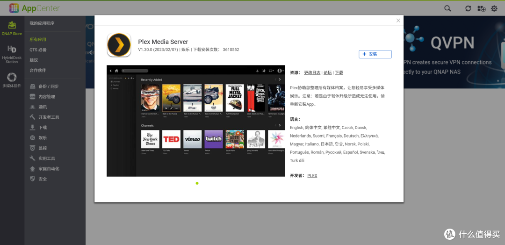The height and width of the screenshot is (245, 505).
Task: Open AppCenter settings gear
Action: 494,9
